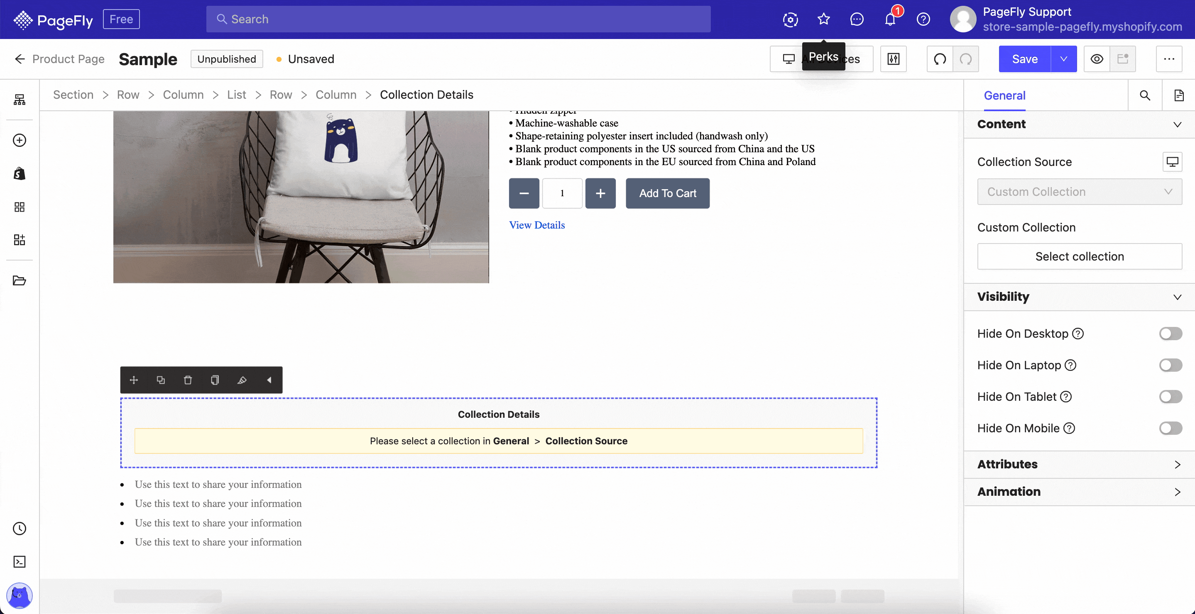The height and width of the screenshot is (614, 1195).
Task: Open the help question mark icon
Action: 923,19
